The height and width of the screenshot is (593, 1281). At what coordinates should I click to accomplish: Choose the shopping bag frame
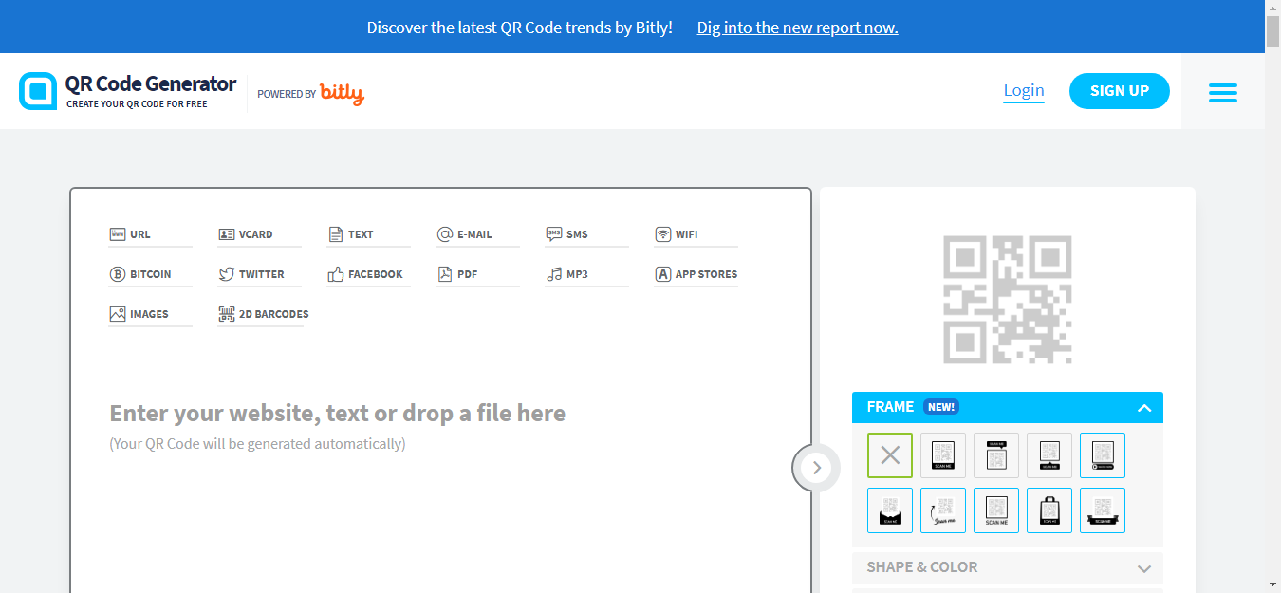(1049, 510)
